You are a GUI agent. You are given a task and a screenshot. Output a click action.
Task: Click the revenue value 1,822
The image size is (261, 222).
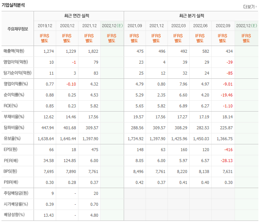pos(93,51)
